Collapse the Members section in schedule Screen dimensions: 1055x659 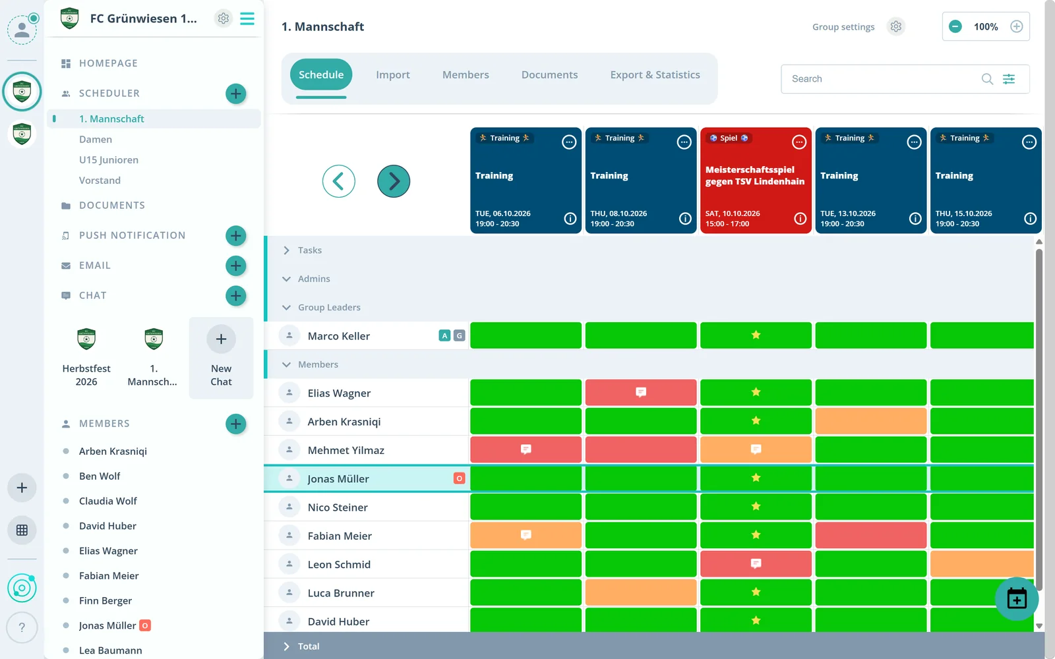(286, 364)
